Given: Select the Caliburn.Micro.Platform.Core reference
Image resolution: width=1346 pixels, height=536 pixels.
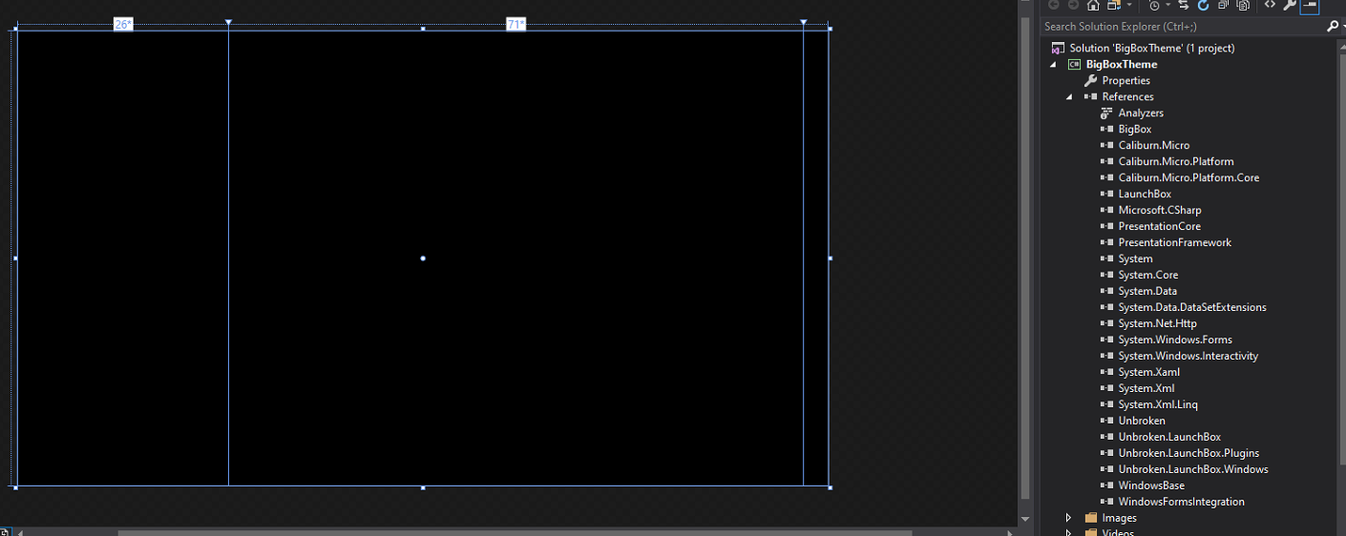Looking at the screenshot, I should 1188,178.
